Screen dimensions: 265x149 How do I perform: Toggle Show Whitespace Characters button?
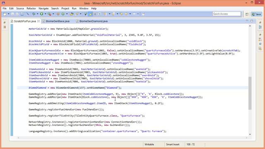tap(100, 14)
